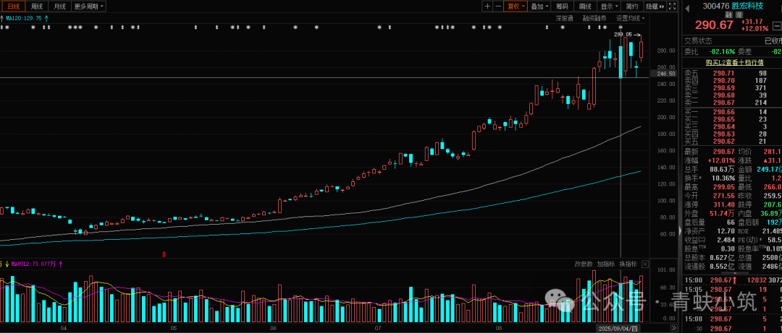Click 换指标 change indicator button

click(x=628, y=264)
